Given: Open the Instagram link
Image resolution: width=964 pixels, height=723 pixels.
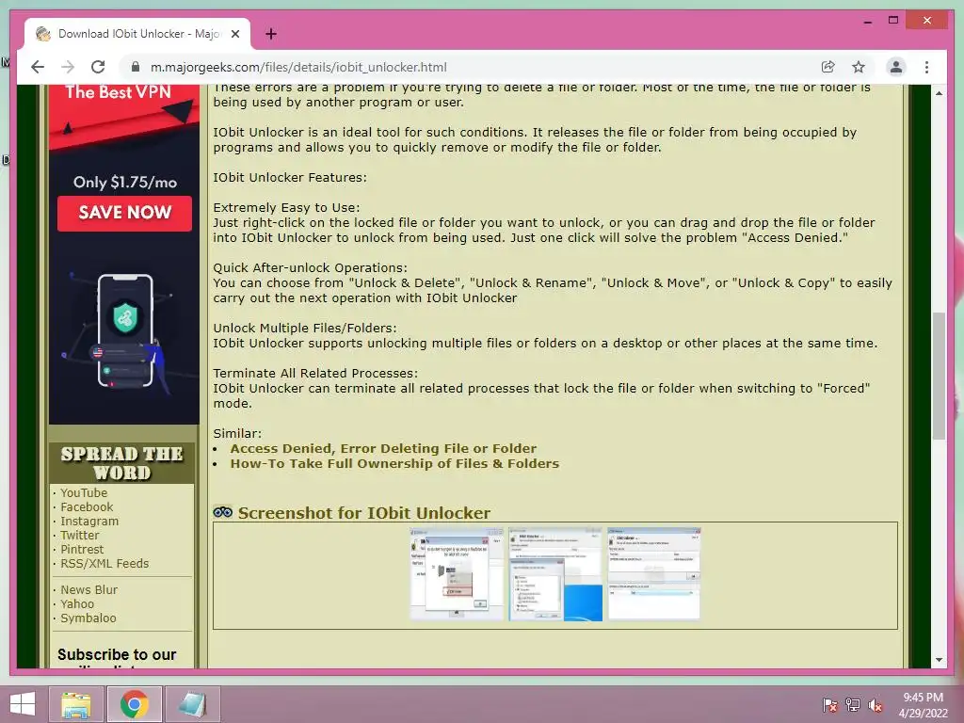Looking at the screenshot, I should pos(89,521).
